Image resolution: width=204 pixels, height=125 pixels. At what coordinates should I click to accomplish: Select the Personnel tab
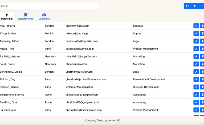pos(7,16)
